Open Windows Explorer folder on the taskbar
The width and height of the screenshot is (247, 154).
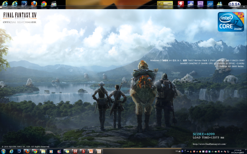click(43, 151)
